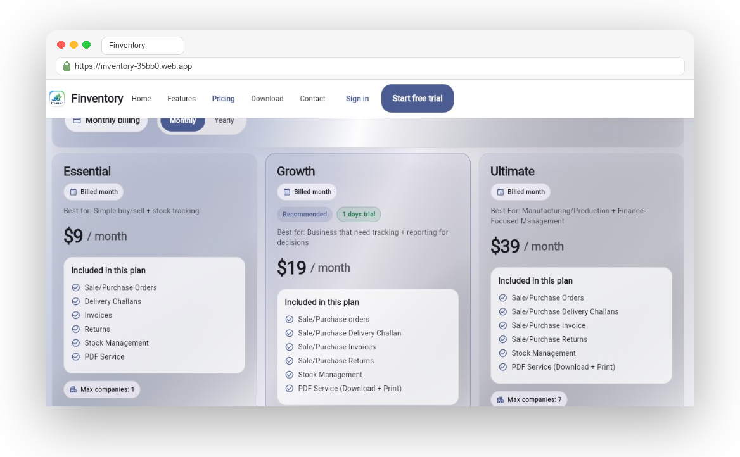Click Growth Best for description text
The height and width of the screenshot is (457, 740).
[x=362, y=237]
